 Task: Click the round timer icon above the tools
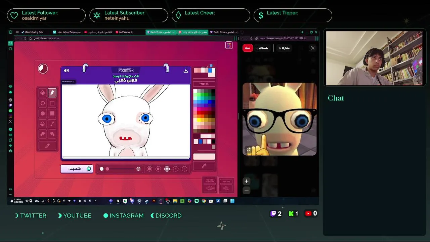point(43,69)
